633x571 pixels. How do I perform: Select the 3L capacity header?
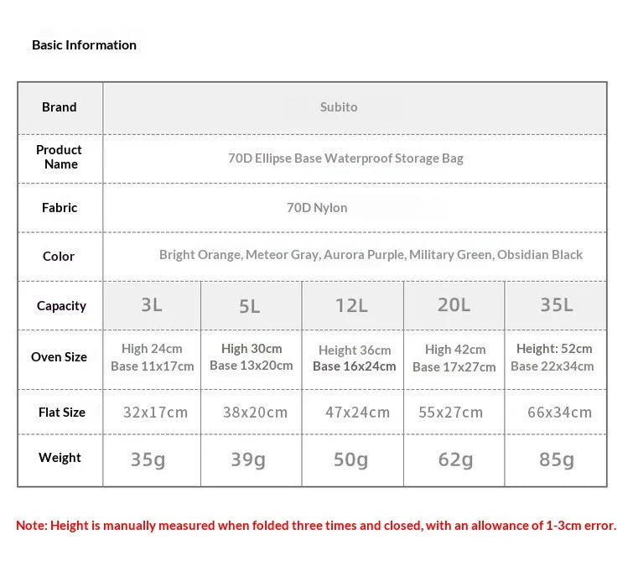[x=152, y=305]
